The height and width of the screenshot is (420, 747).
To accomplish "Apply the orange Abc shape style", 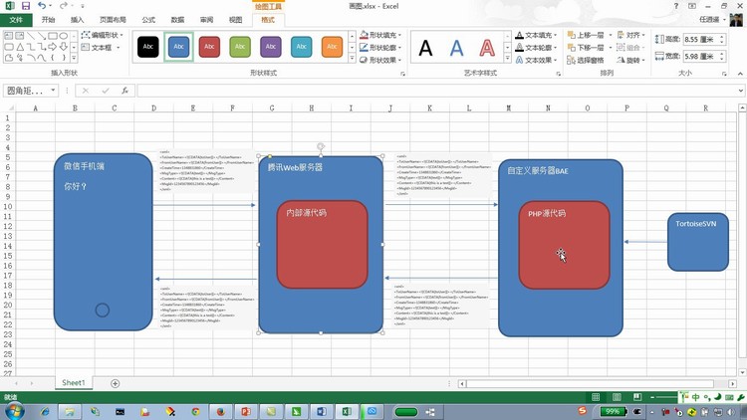I will tap(332, 47).
